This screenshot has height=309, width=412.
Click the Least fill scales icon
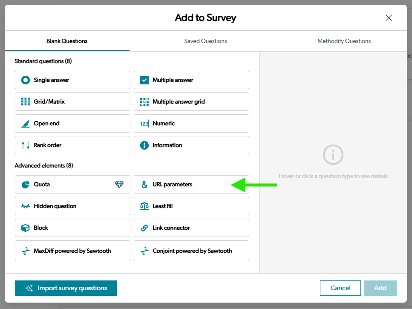pyautogui.click(x=144, y=206)
